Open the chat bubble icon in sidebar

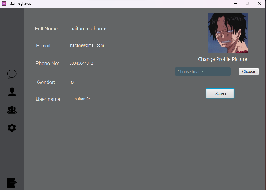point(12,74)
